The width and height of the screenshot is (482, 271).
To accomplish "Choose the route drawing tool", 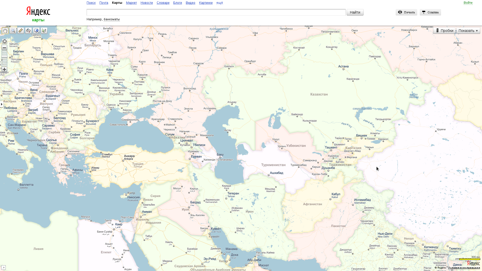I will point(28,31).
